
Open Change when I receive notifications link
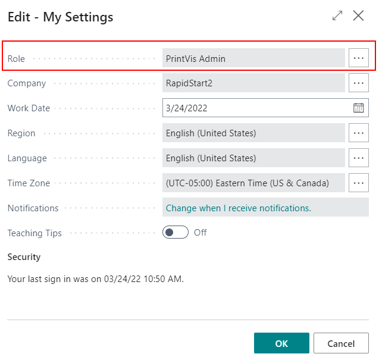tap(239, 208)
